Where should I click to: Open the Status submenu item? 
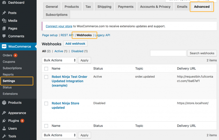point(7,87)
